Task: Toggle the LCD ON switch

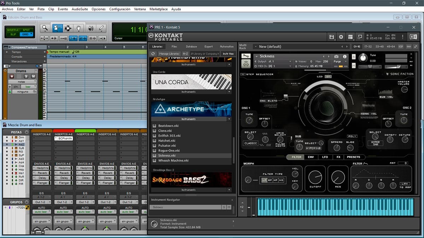Action: click(328, 77)
